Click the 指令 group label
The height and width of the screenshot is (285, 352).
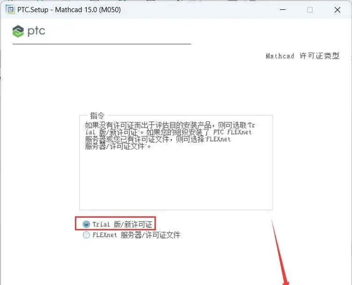point(97,115)
